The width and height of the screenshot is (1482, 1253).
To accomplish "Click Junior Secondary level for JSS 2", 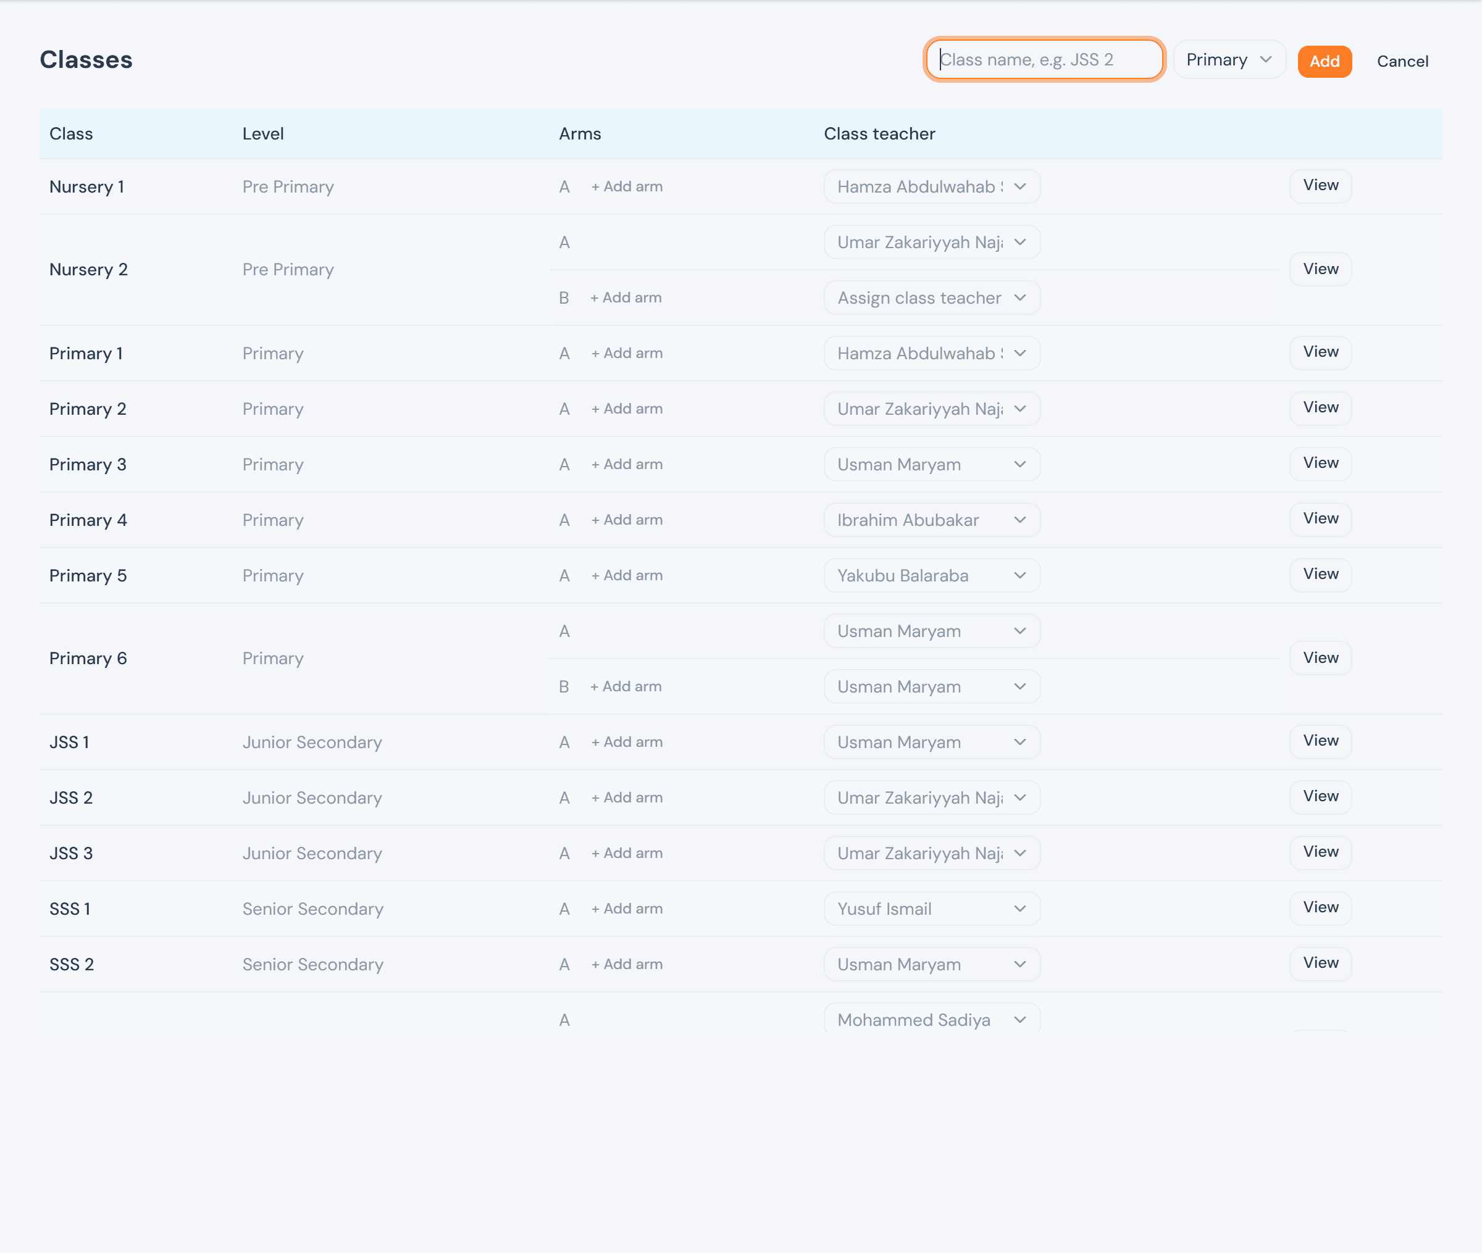I will pyautogui.click(x=312, y=797).
